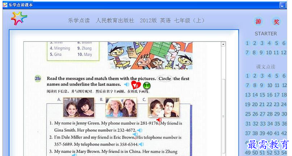Open 课文点读 page 10

click(270, 85)
